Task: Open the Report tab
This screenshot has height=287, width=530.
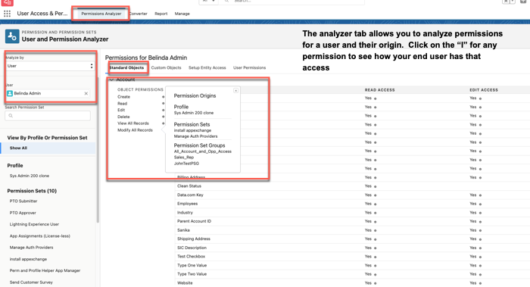Action: tap(161, 14)
